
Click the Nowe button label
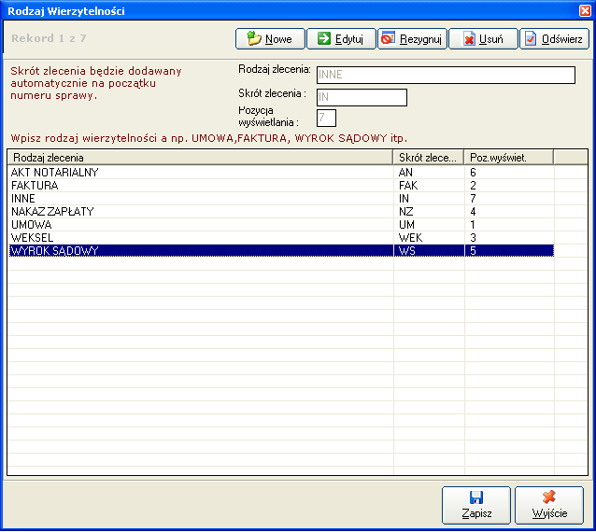point(278,39)
